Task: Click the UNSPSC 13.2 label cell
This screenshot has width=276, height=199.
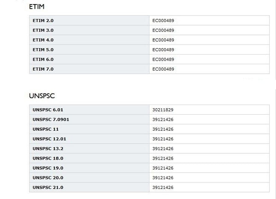Action: tap(47, 149)
